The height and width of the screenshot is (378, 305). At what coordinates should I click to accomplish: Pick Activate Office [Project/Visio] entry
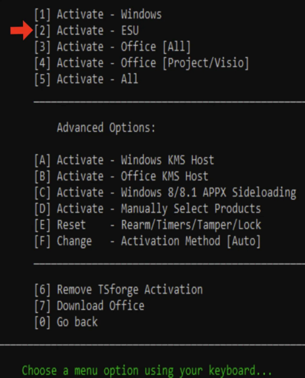141,63
